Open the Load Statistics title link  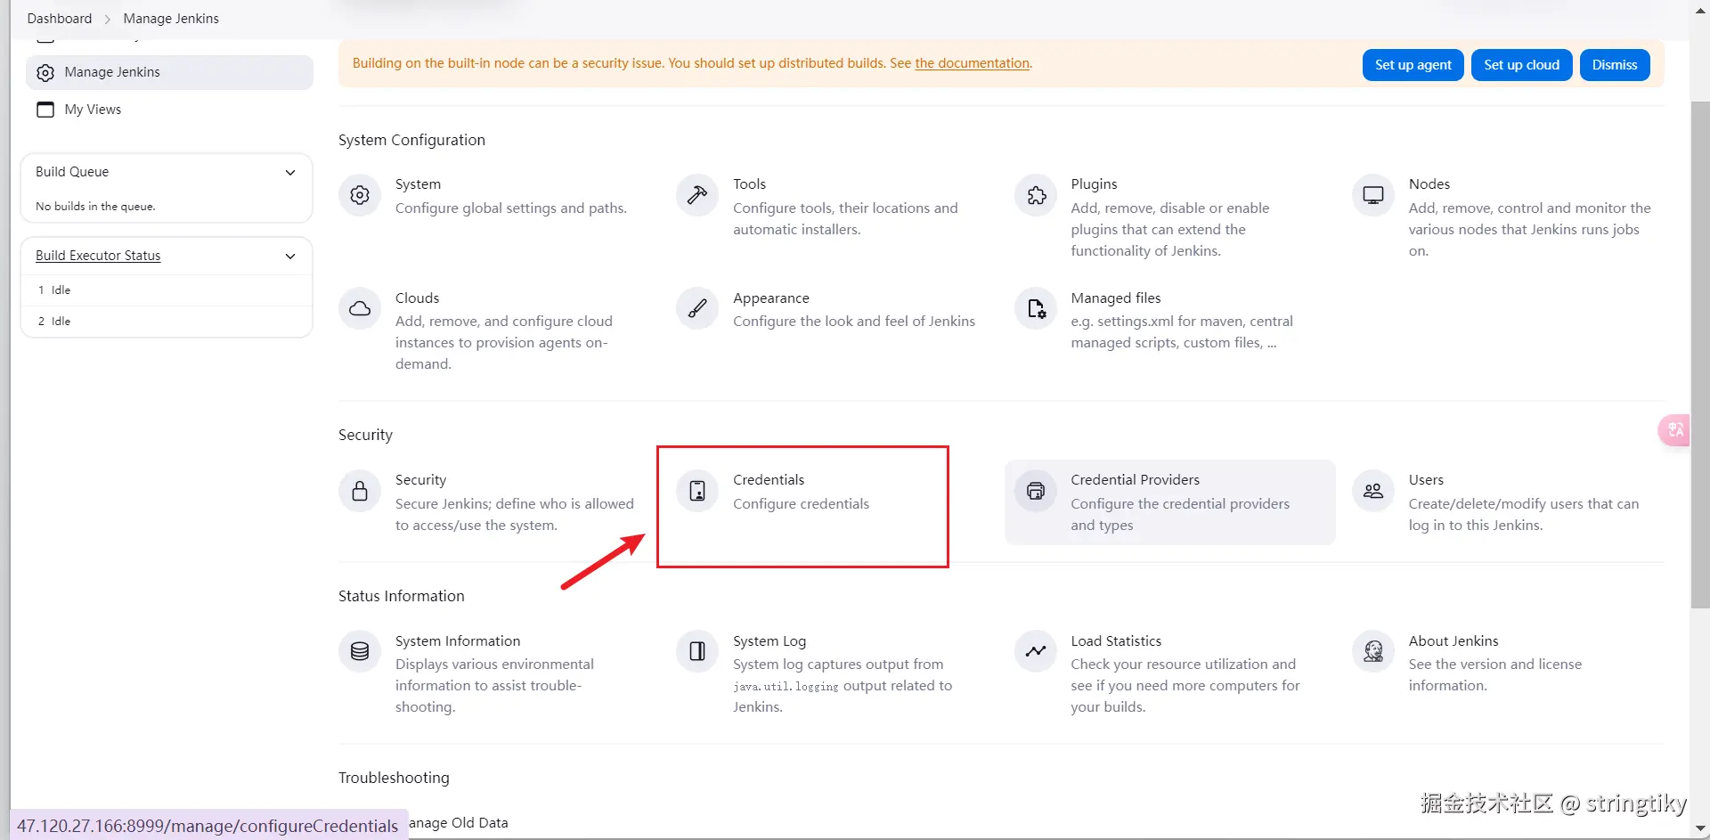(x=1116, y=641)
